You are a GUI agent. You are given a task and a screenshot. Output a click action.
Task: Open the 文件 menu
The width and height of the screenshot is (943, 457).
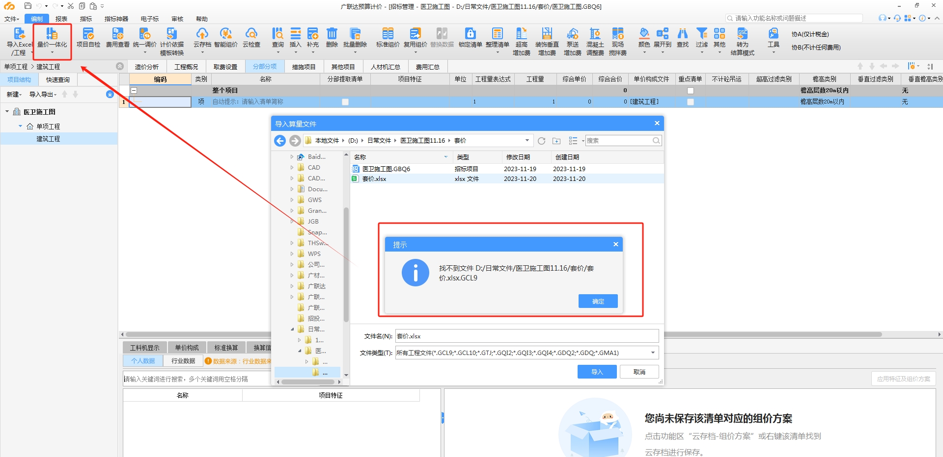point(11,19)
